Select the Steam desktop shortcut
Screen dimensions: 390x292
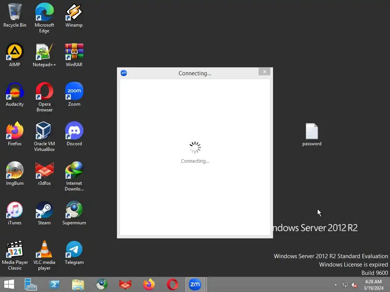[44, 213]
